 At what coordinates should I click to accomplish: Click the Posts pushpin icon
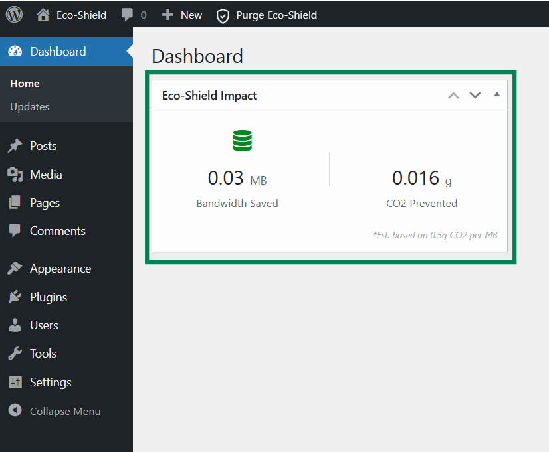15,146
